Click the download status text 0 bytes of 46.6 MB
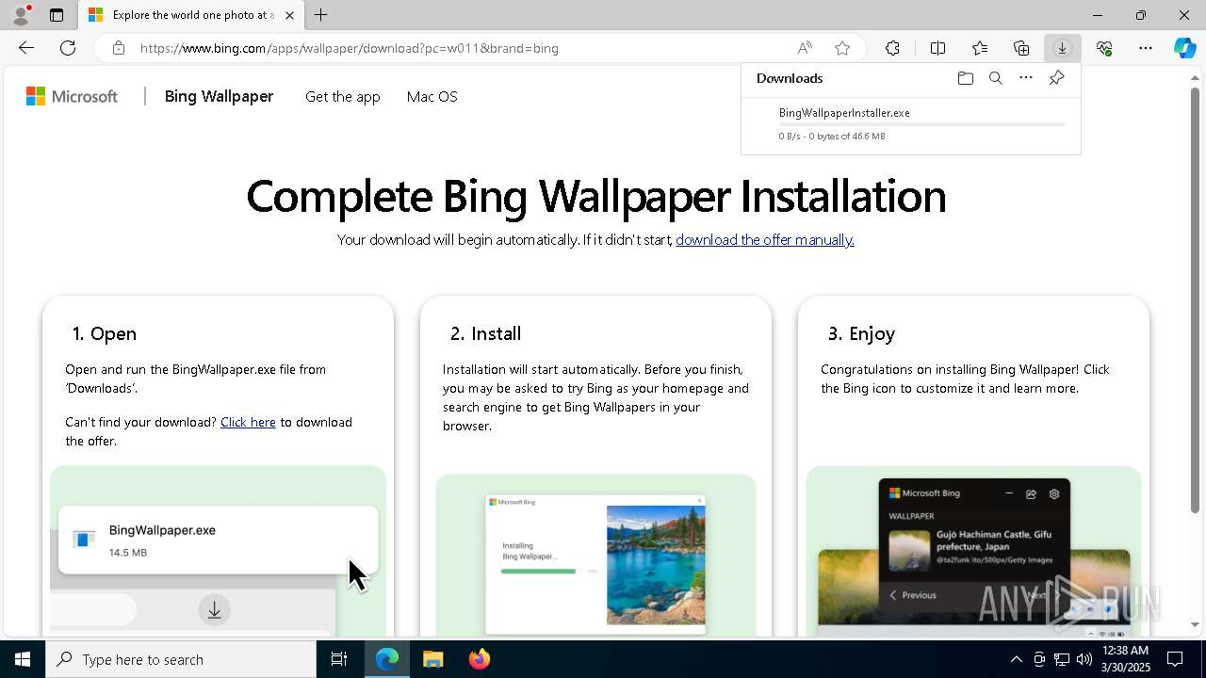 coord(832,137)
